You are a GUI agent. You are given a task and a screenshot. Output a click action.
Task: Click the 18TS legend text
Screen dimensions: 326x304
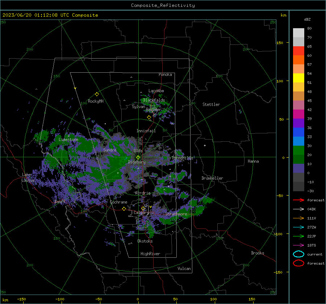coord(312,245)
